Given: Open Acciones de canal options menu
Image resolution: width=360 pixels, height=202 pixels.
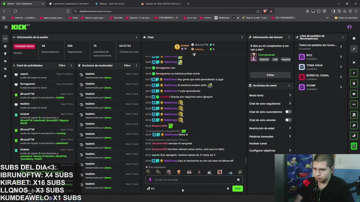Looking at the screenshot, I should 289,85.
